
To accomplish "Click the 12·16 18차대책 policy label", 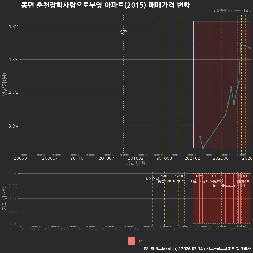I will point(179,179).
